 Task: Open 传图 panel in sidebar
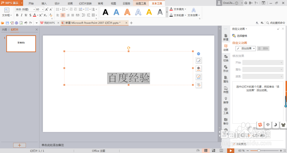click(x=226, y=90)
